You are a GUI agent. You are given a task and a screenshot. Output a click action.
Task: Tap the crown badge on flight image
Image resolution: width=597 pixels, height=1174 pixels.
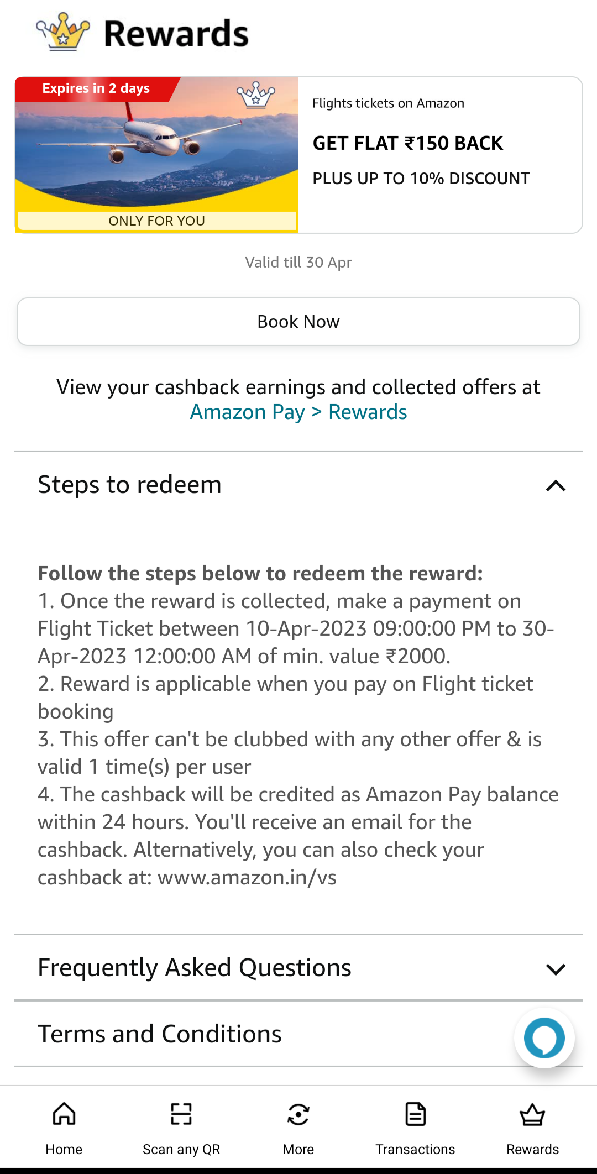click(x=255, y=95)
